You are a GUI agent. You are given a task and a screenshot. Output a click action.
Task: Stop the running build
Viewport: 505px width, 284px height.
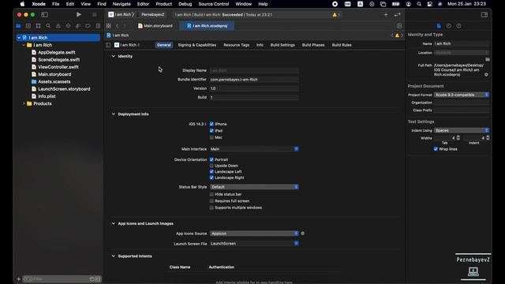(95, 14)
